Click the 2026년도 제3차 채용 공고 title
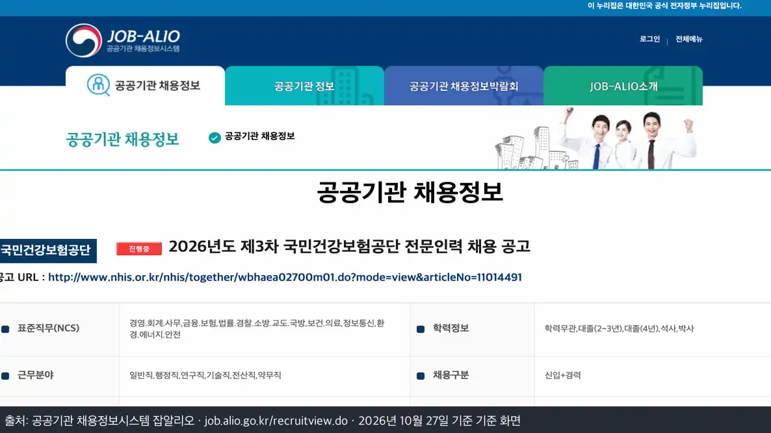 (350, 247)
